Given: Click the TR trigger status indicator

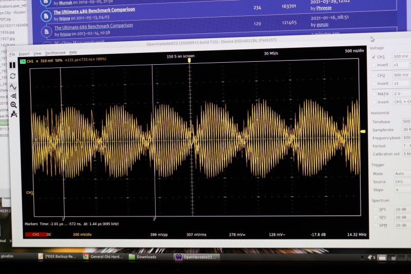Looking at the screenshot, I should (22, 61).
